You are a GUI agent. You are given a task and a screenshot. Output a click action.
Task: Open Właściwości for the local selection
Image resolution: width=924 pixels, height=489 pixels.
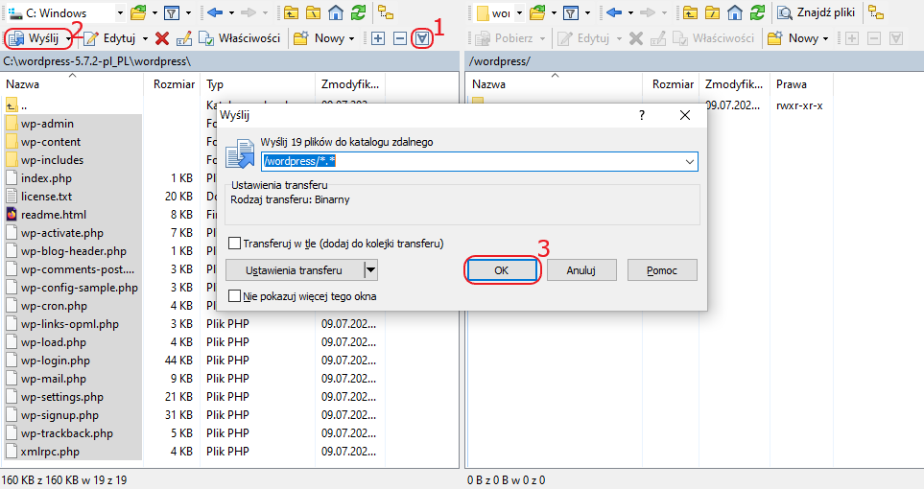239,38
